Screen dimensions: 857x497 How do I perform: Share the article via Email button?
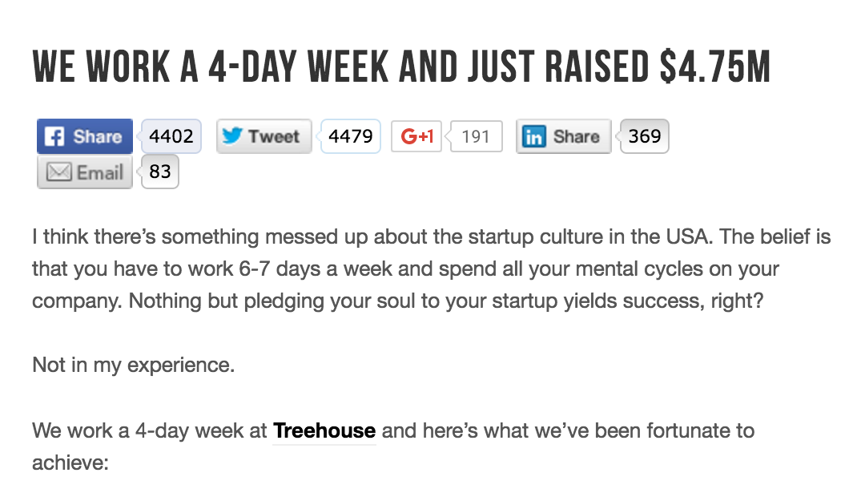pyautogui.click(x=85, y=172)
